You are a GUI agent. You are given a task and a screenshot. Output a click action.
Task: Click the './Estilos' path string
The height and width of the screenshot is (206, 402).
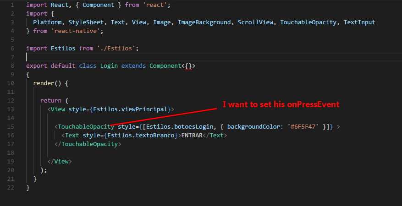pyautogui.click(x=116, y=49)
